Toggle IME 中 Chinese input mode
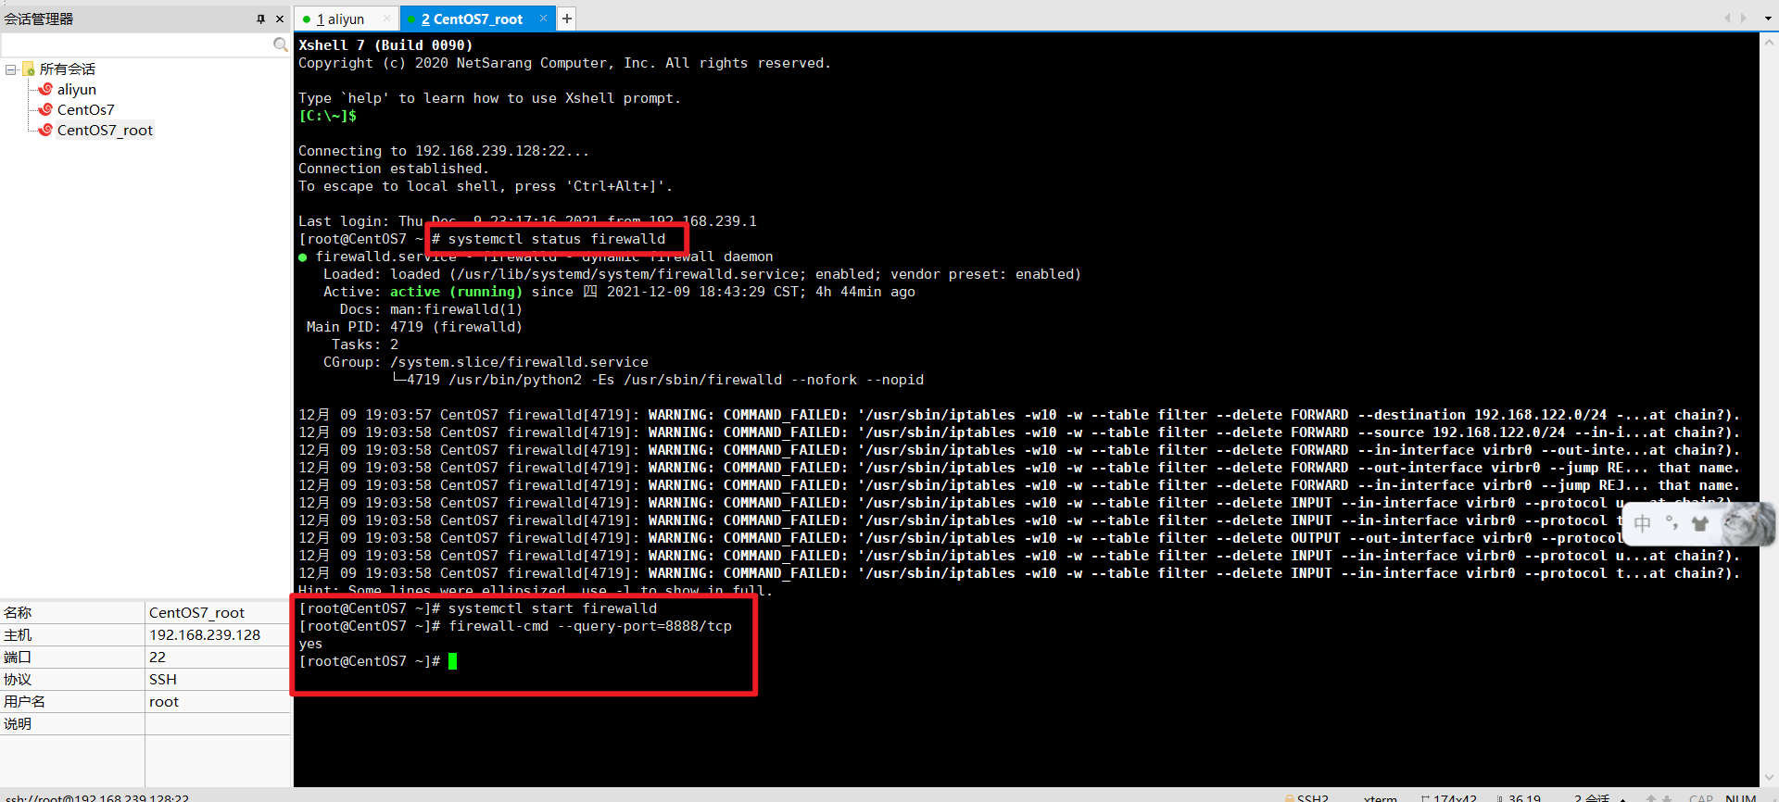Viewport: 1779px width, 802px height. 1643,524
